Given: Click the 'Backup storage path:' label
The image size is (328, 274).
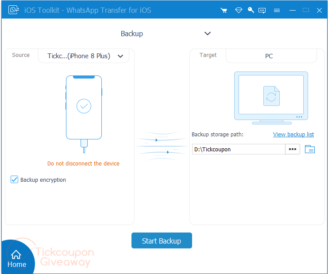Looking at the screenshot, I should tap(217, 135).
